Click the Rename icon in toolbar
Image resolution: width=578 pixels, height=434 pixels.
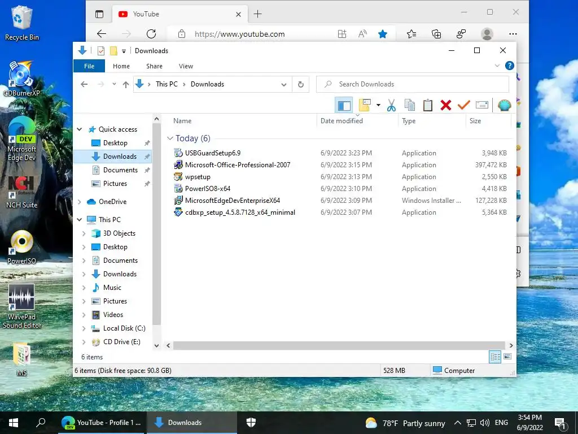pyautogui.click(x=482, y=105)
